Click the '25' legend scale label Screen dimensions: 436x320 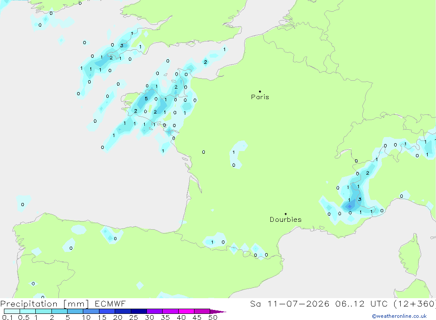pos(133,317)
